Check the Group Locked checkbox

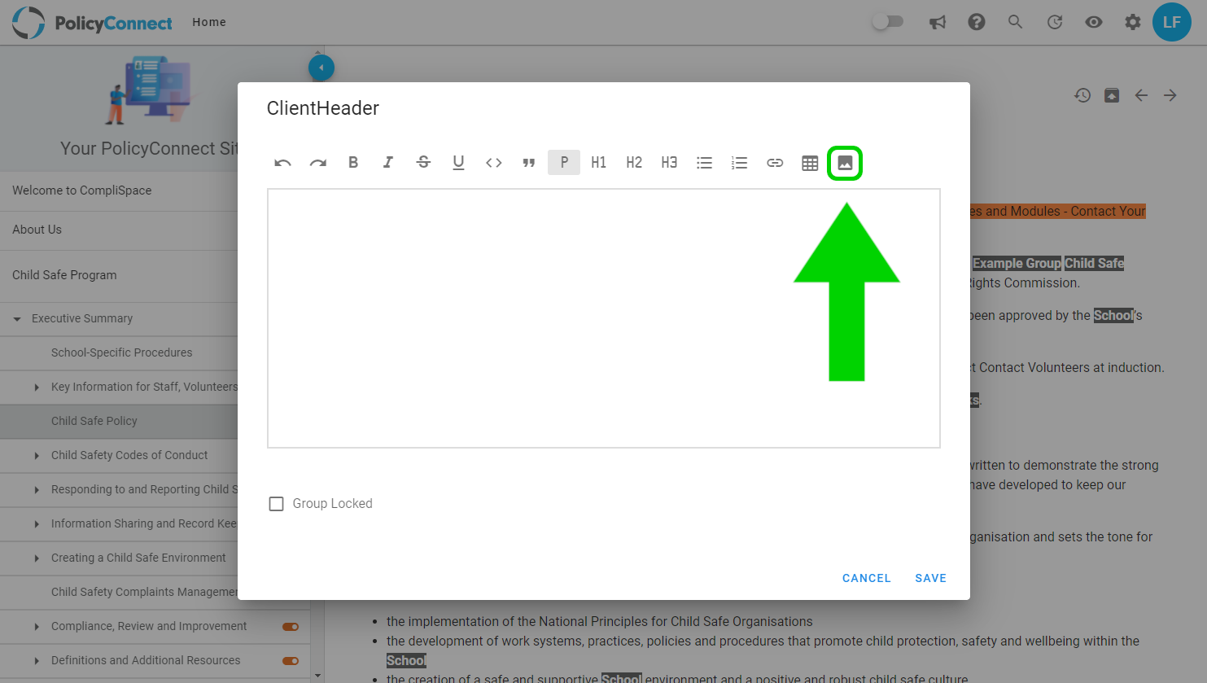pos(277,504)
